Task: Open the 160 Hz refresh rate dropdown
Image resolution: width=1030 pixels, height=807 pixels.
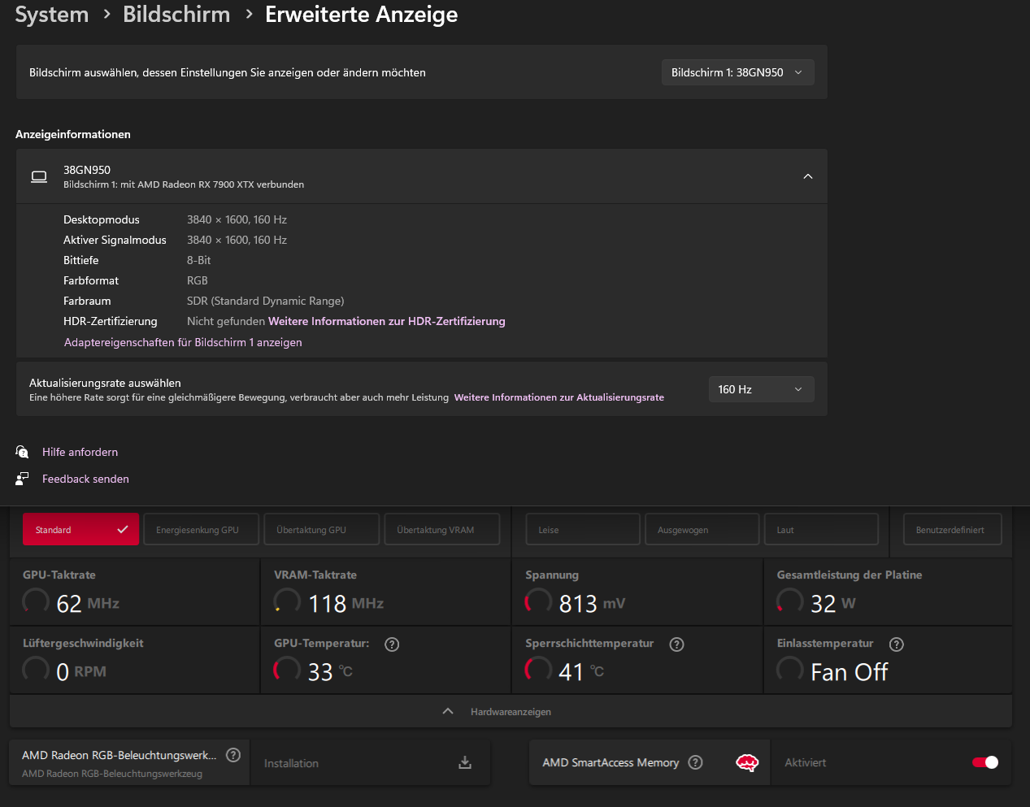Action: [761, 389]
